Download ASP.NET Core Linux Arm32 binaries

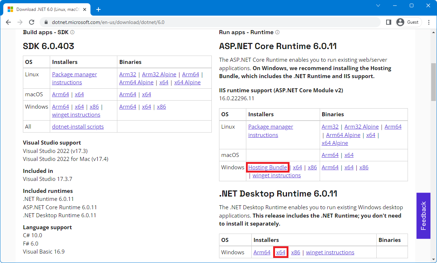coord(330,126)
